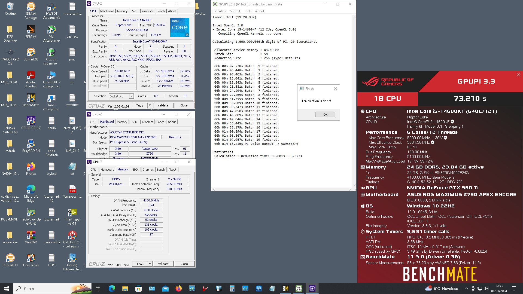Image resolution: width=523 pixels, height=294 pixels.
Task: Open Intel Extreme Tuning desktop icon
Action: click(x=72, y=262)
